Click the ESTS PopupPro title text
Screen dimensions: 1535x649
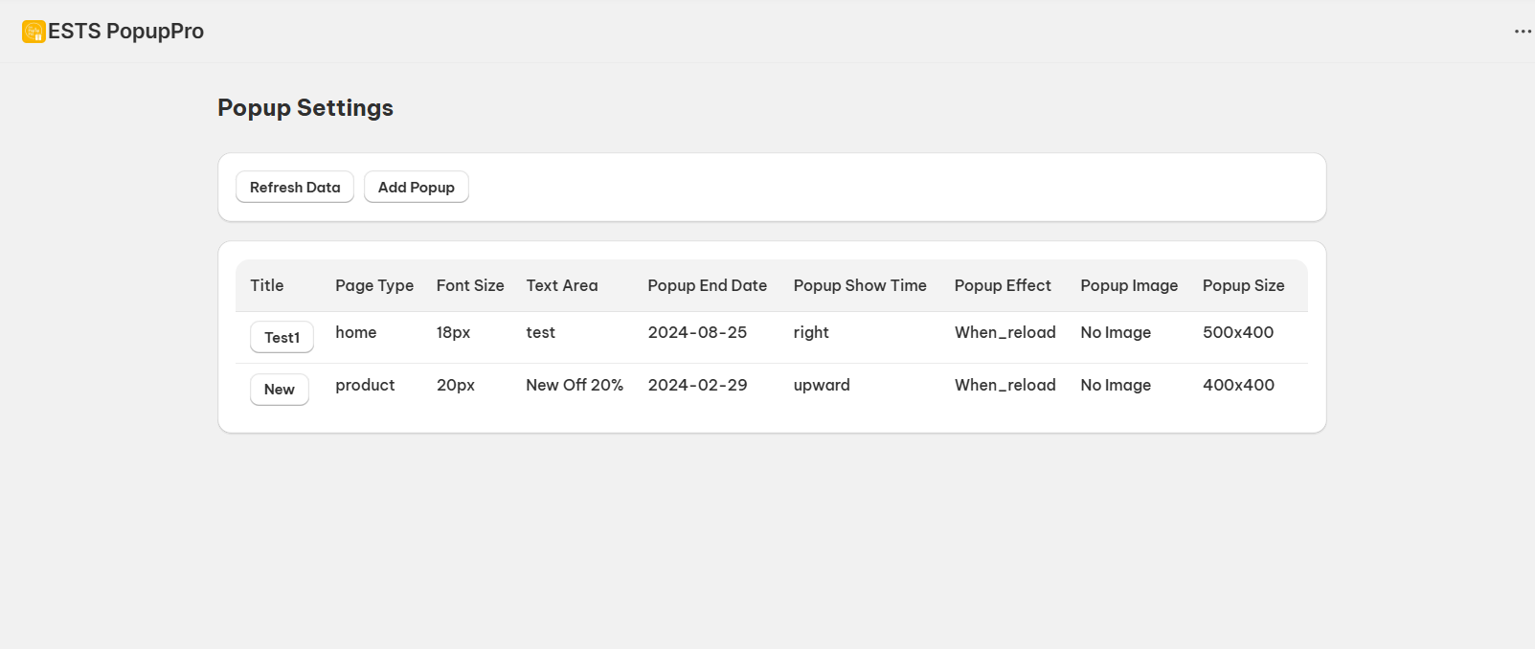tap(126, 32)
